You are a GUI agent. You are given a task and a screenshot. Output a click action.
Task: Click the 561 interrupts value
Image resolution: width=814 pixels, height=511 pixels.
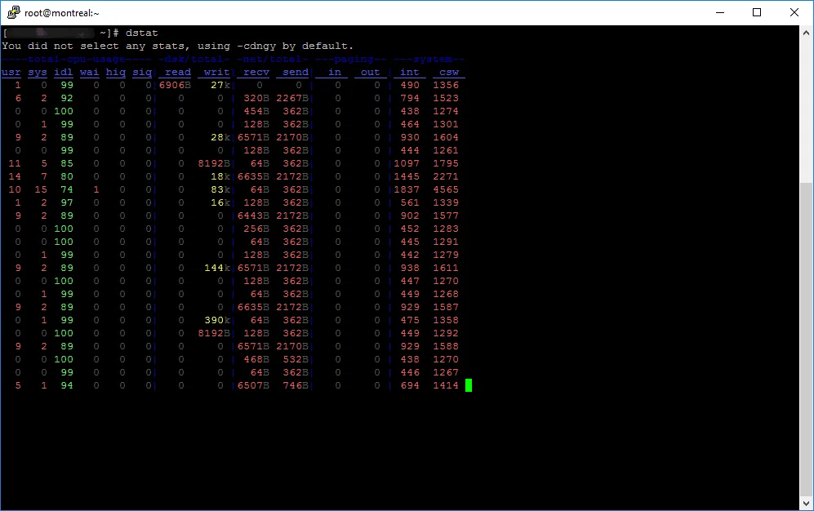pos(410,202)
